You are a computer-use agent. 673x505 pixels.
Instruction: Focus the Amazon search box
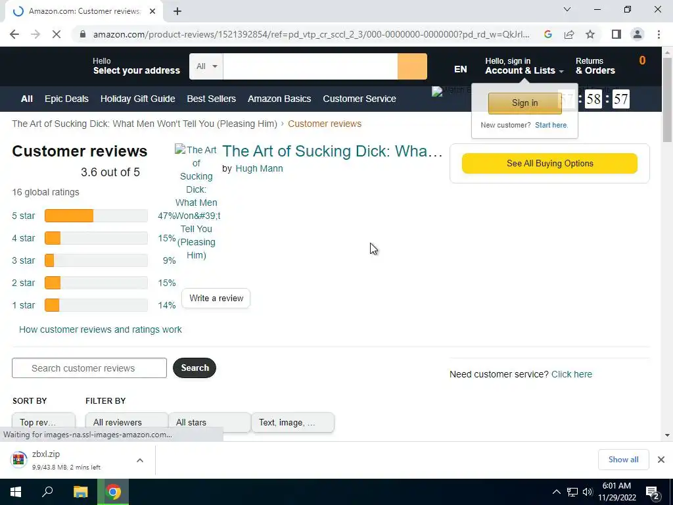pos(310,66)
